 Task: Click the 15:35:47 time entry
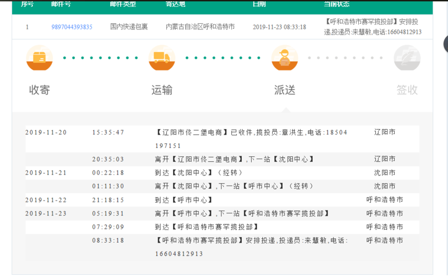[108, 132]
